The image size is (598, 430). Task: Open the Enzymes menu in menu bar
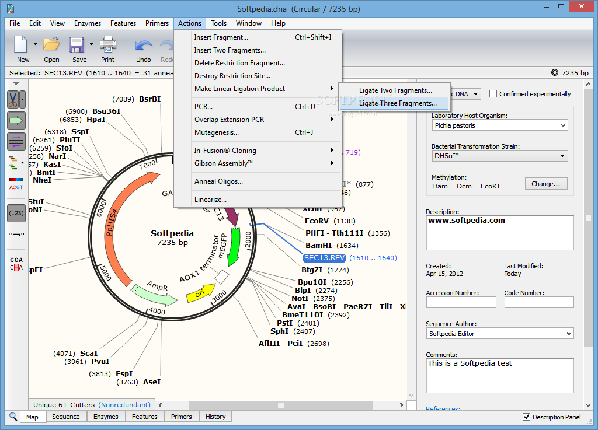[x=88, y=23]
